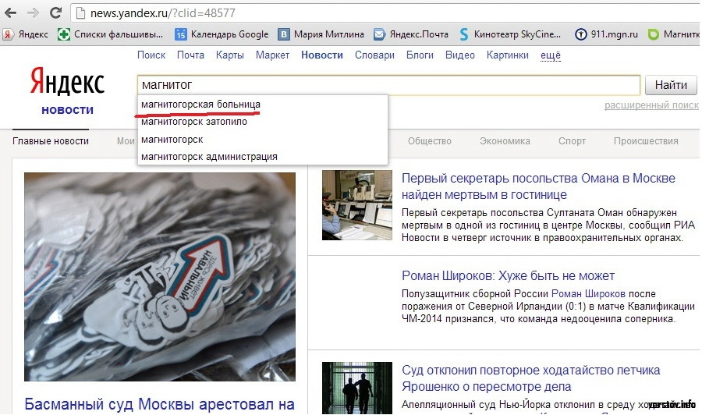Viewport: 702px width, 415px height.
Task: Pick suggestion 'магнитогорск администрация'
Action: pos(208,157)
